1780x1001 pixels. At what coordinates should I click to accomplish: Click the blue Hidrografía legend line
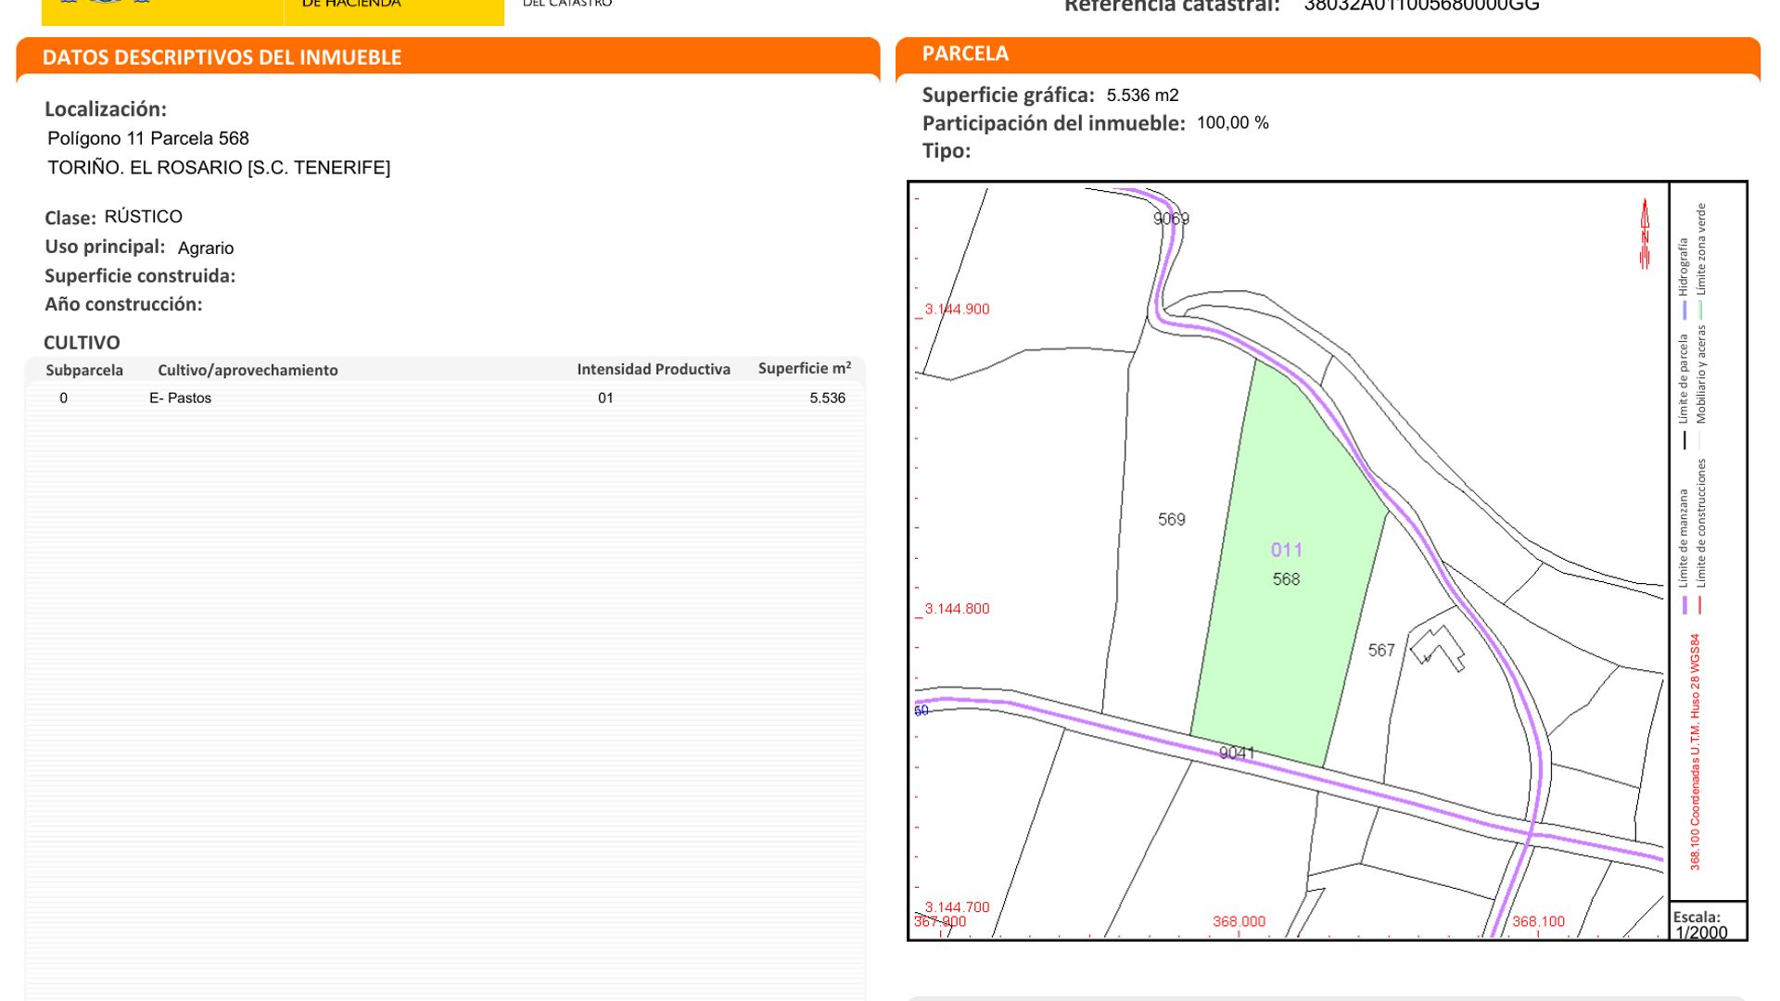click(1685, 310)
